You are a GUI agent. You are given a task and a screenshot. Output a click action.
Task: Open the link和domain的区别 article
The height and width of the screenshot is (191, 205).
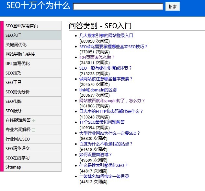[x=98, y=90]
